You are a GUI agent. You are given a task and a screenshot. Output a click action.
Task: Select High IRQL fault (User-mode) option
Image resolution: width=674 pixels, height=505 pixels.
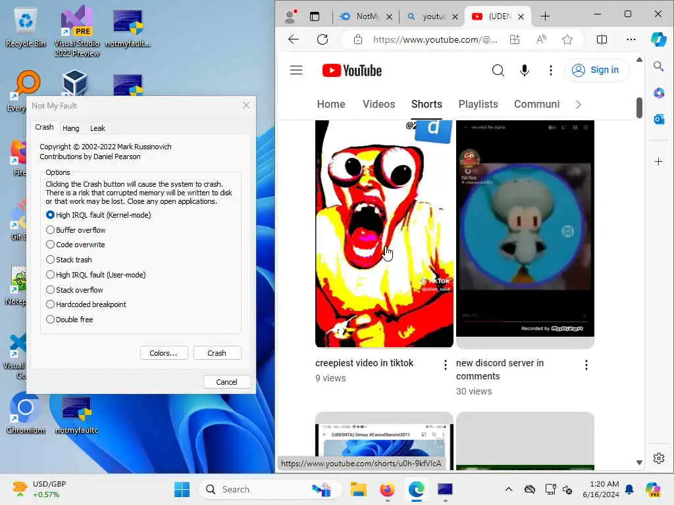pos(96,274)
